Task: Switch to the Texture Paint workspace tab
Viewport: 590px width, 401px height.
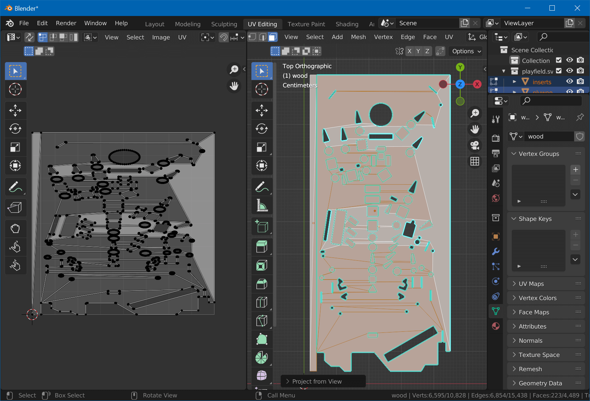Action: [x=306, y=24]
